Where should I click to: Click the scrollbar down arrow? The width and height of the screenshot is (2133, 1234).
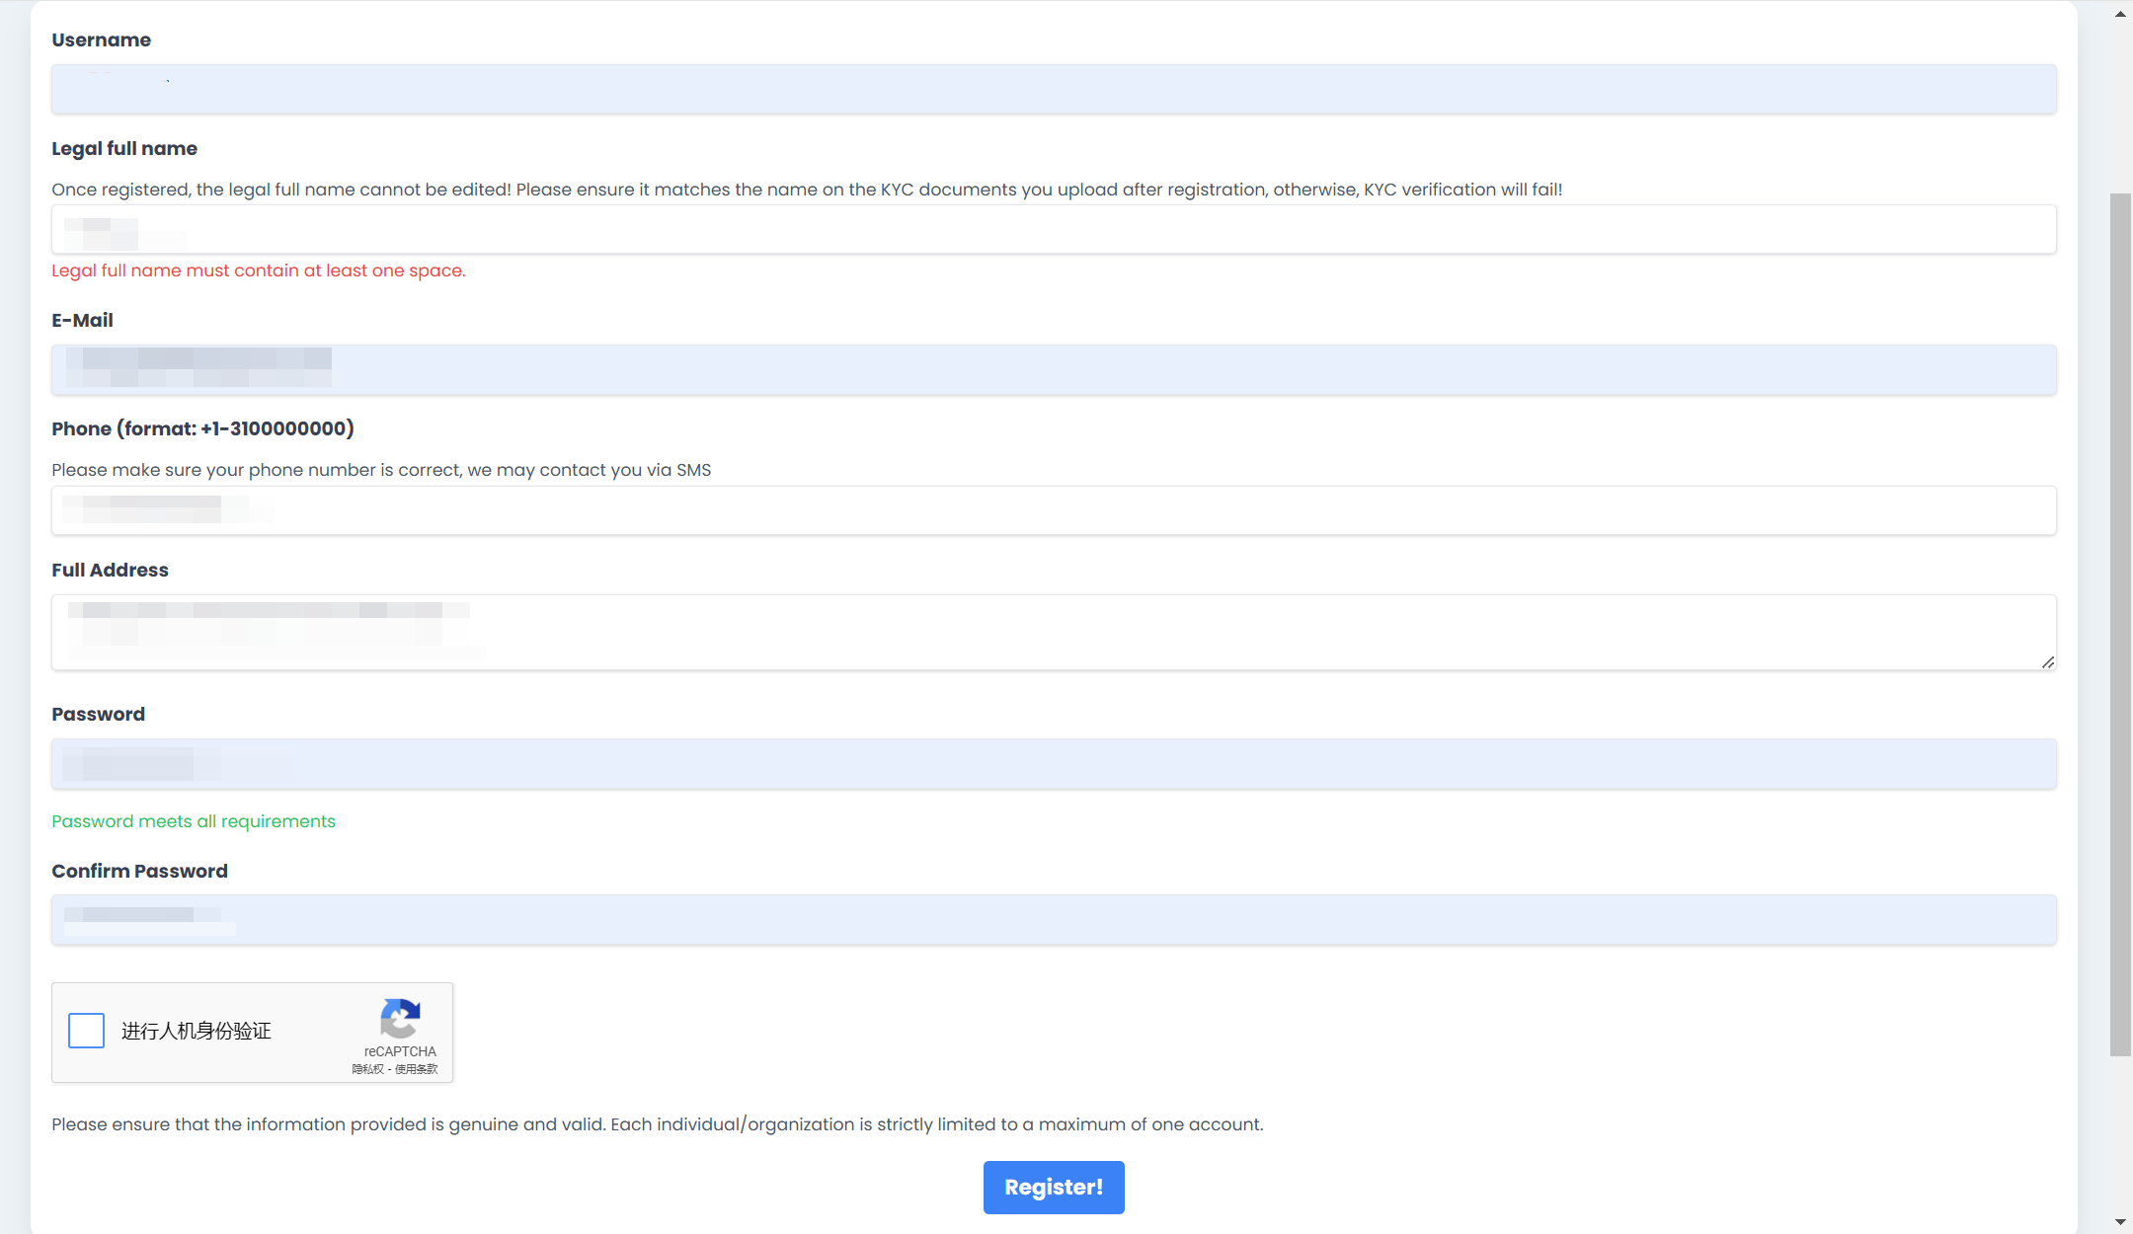2120,1221
